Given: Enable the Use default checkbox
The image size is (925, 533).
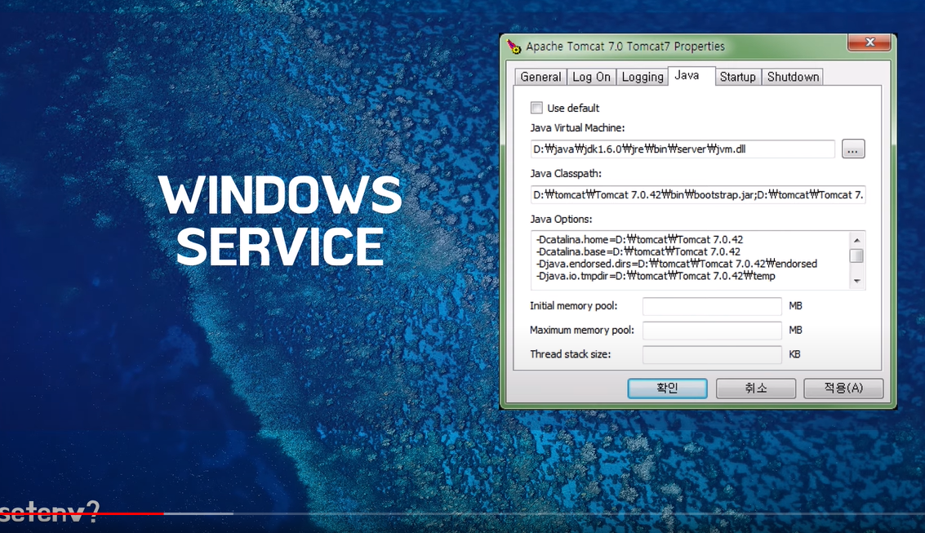Looking at the screenshot, I should [536, 108].
